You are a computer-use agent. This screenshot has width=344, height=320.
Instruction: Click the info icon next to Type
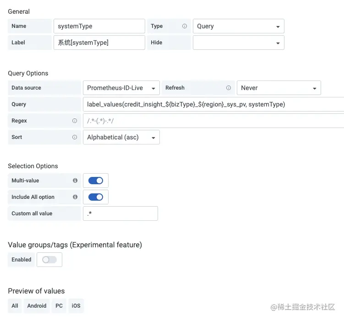click(185, 26)
